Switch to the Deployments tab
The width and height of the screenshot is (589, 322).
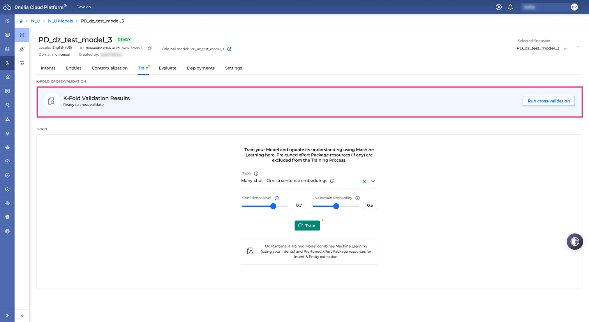coord(201,68)
